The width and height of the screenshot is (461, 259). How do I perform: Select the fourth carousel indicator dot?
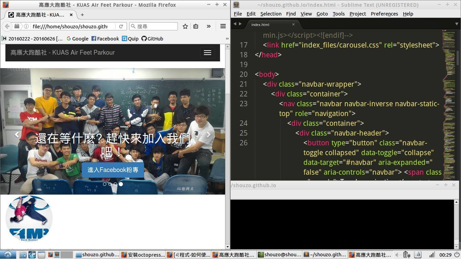pos(121,184)
